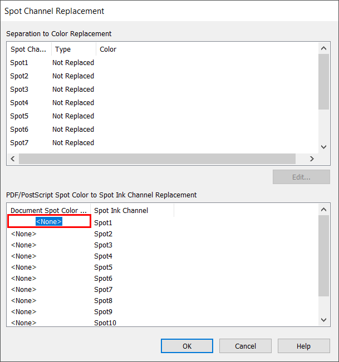Click the OK button

tap(187, 346)
